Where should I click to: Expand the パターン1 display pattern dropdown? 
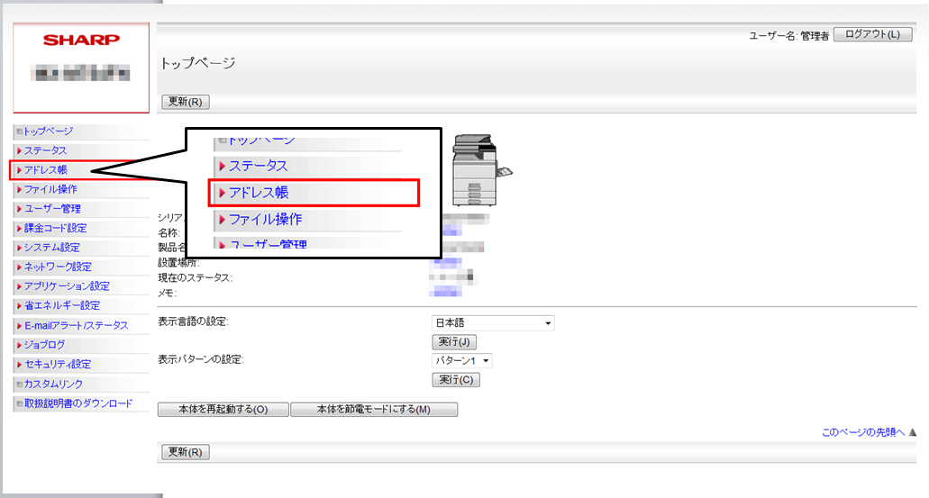[462, 361]
